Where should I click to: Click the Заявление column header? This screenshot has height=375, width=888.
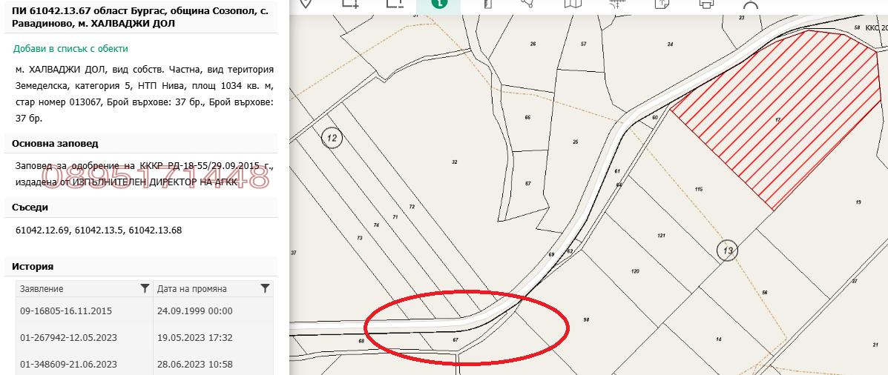(74, 288)
